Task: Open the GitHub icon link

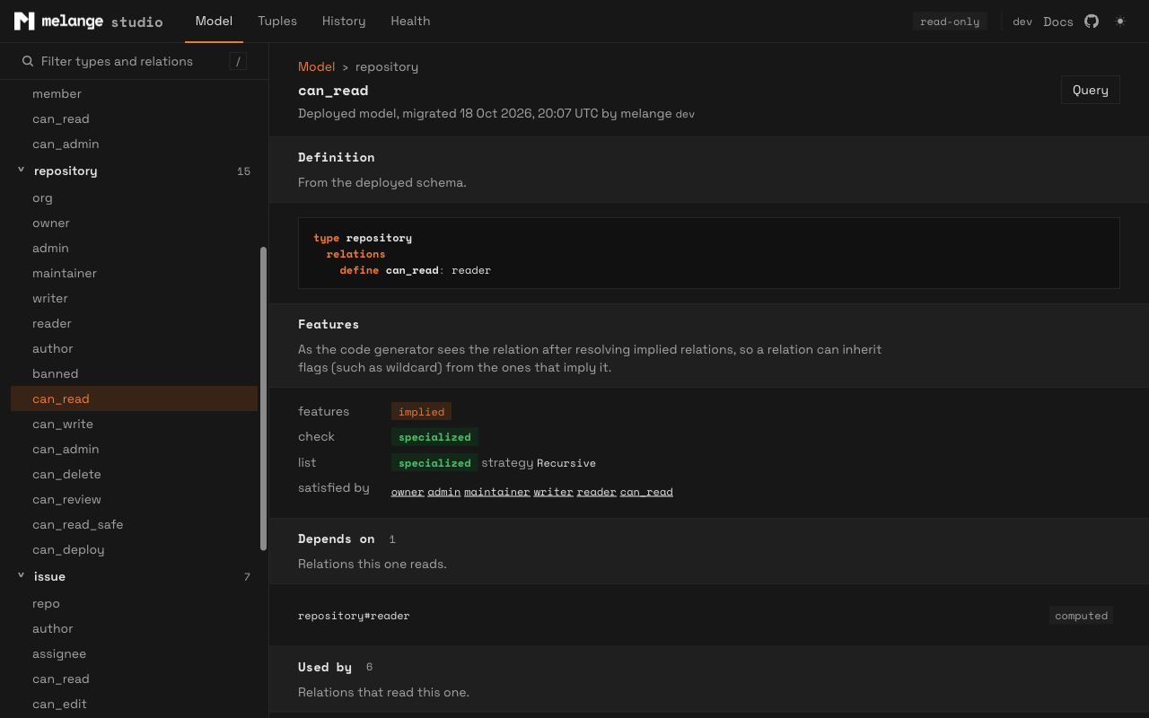Action: click(1092, 21)
